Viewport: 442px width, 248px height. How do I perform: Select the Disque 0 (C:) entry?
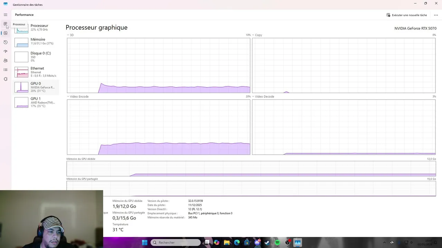point(36,56)
